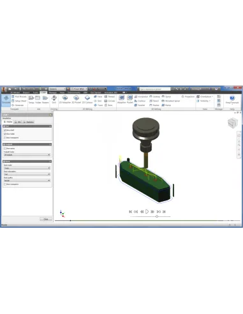Click the Close button in the Simulation panel

tap(46, 219)
